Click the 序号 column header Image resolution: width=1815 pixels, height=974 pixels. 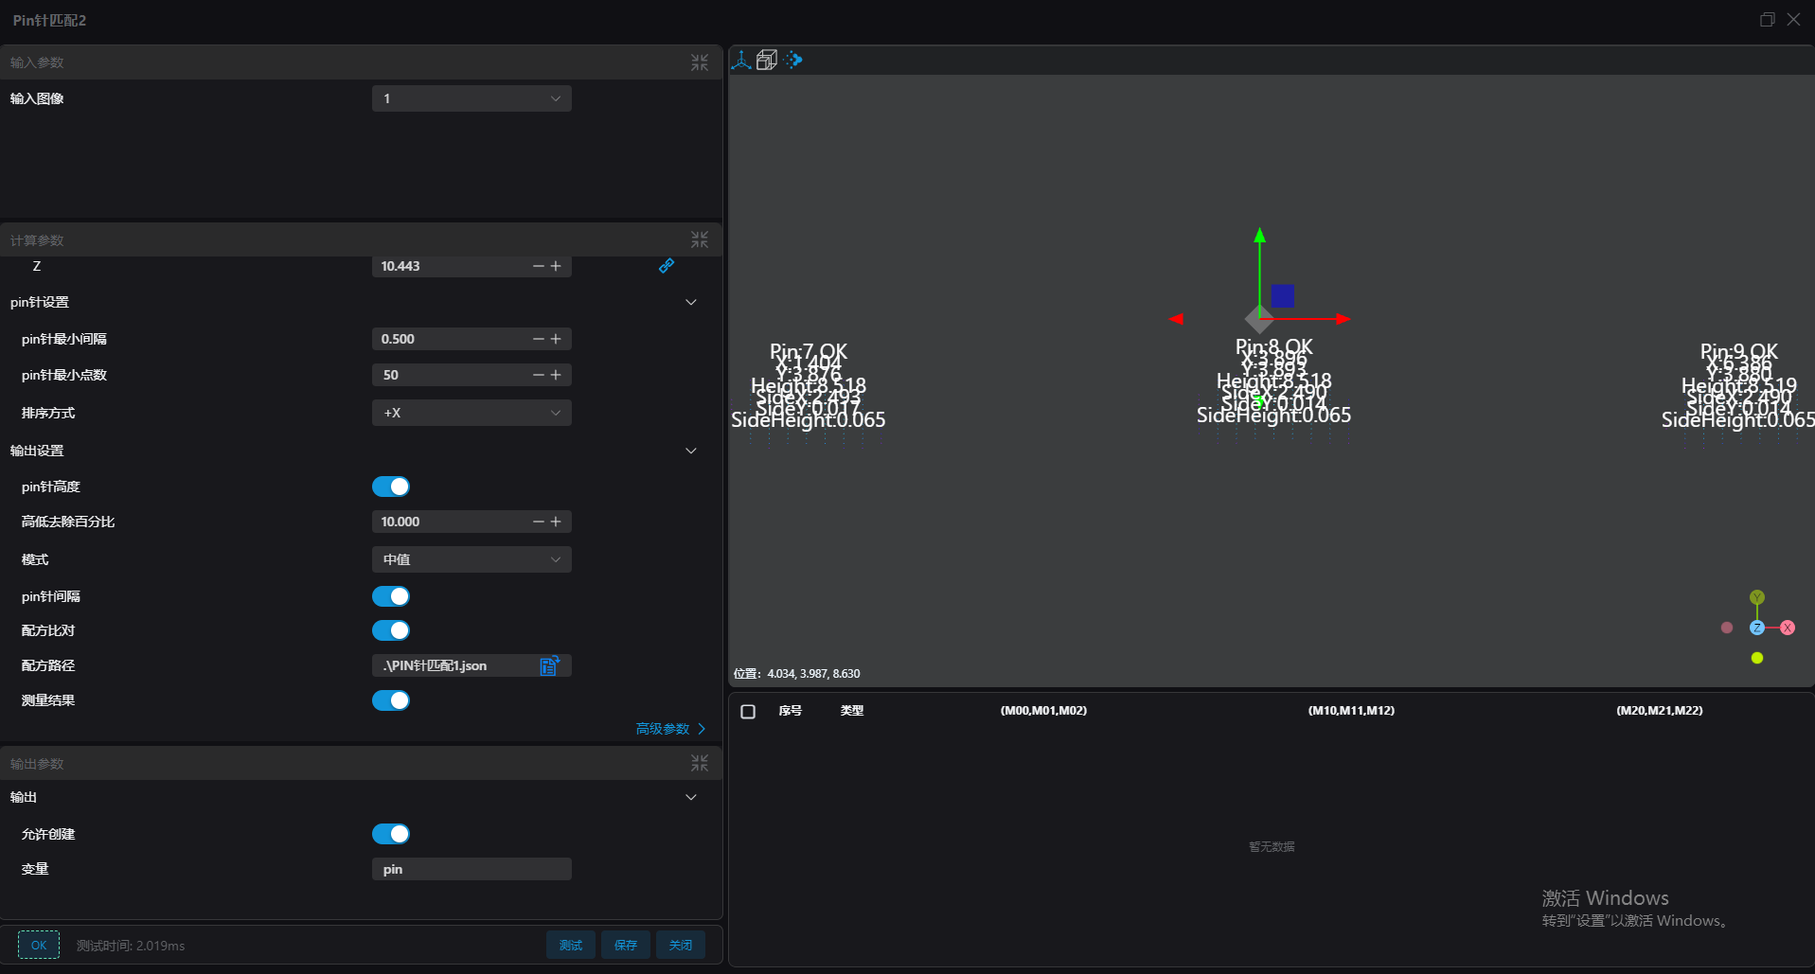(790, 711)
